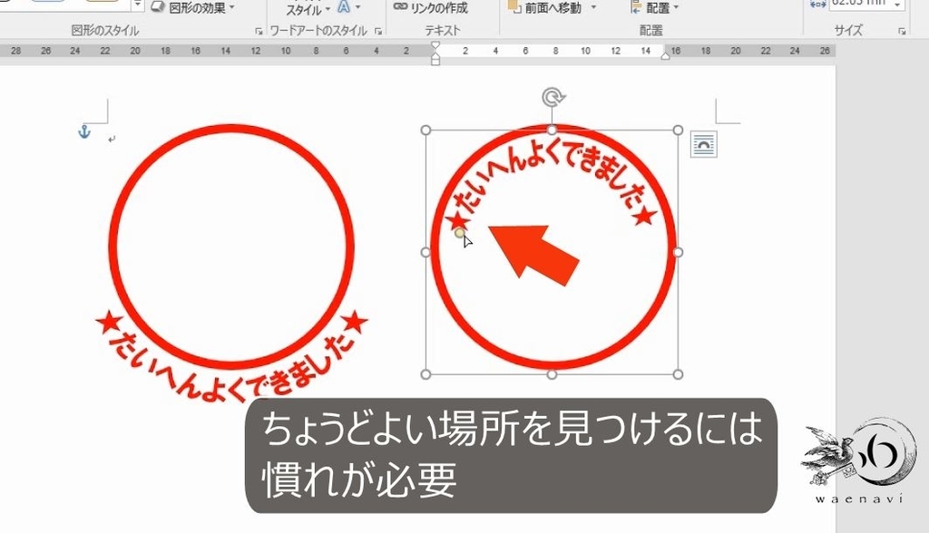Open the ワードアートのスタイル dialog launcher
The image size is (929, 533).
(378, 32)
